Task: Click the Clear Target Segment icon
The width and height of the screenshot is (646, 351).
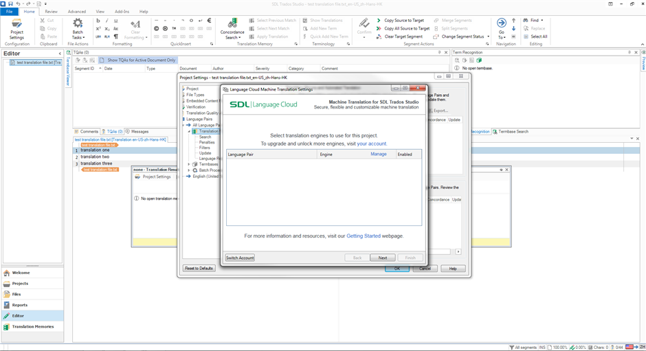Action: 379,37
